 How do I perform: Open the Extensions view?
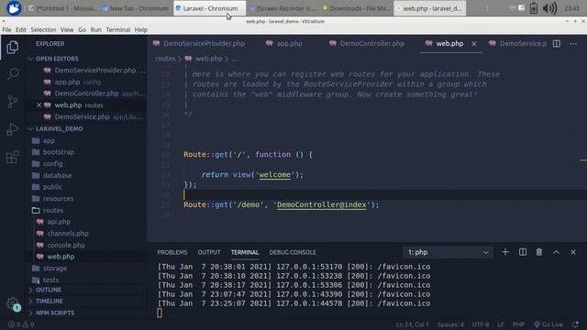point(12,157)
